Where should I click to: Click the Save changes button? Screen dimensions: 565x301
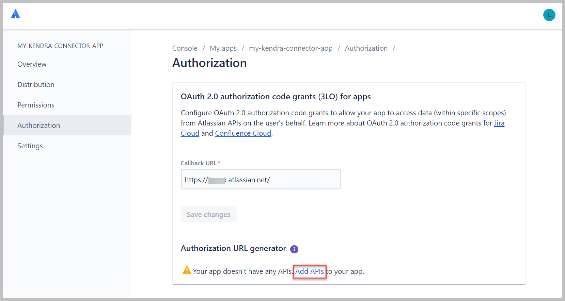pyautogui.click(x=209, y=214)
